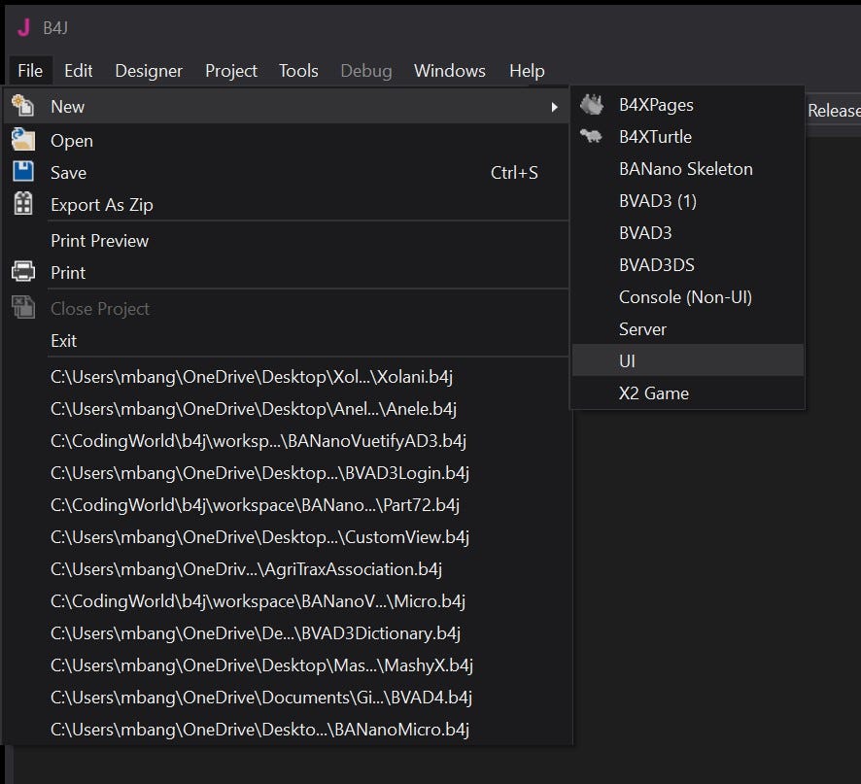Click Print Preview menu entry
This screenshot has height=784, width=861.
coord(99,240)
